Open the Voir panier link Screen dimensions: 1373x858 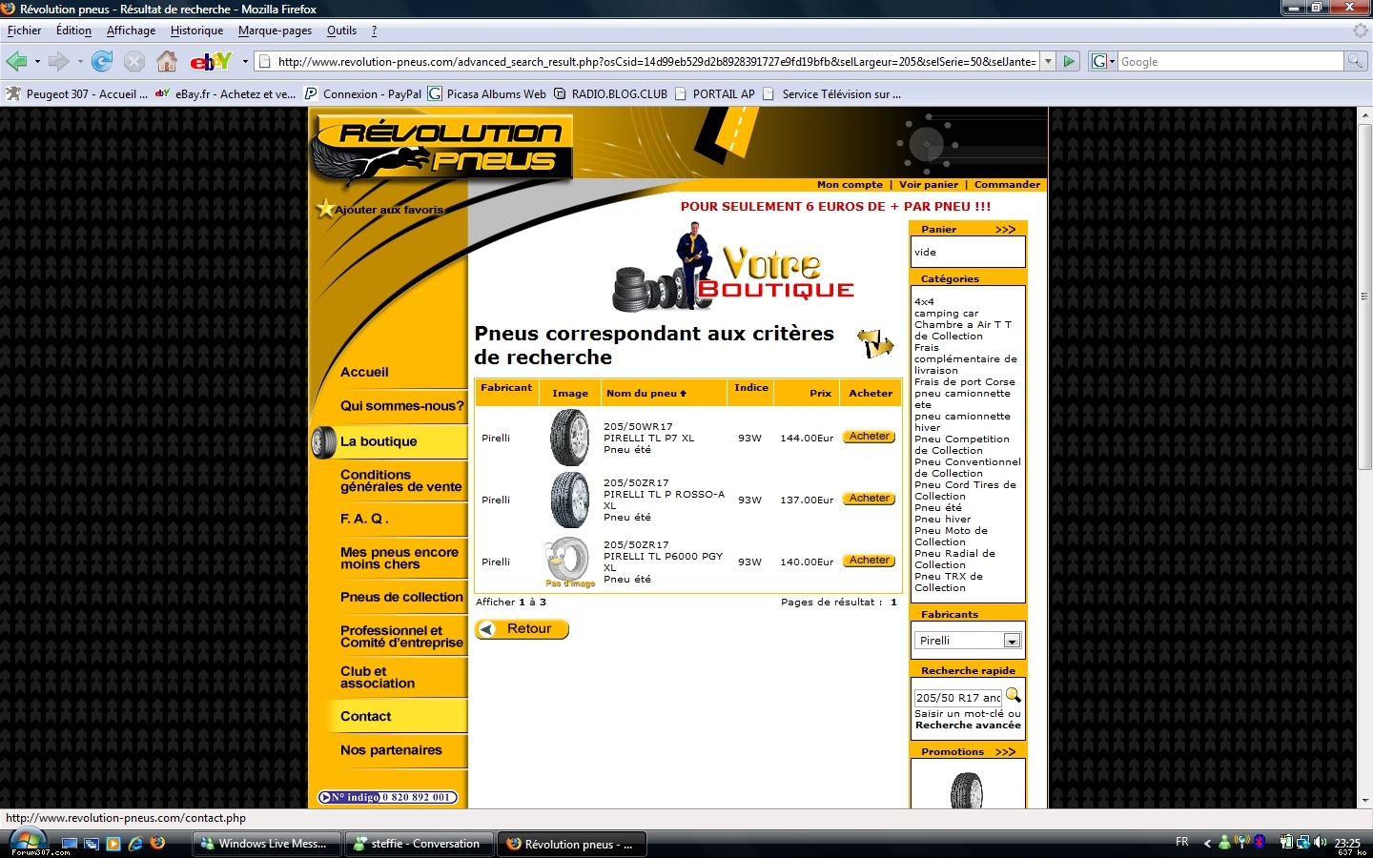(929, 185)
